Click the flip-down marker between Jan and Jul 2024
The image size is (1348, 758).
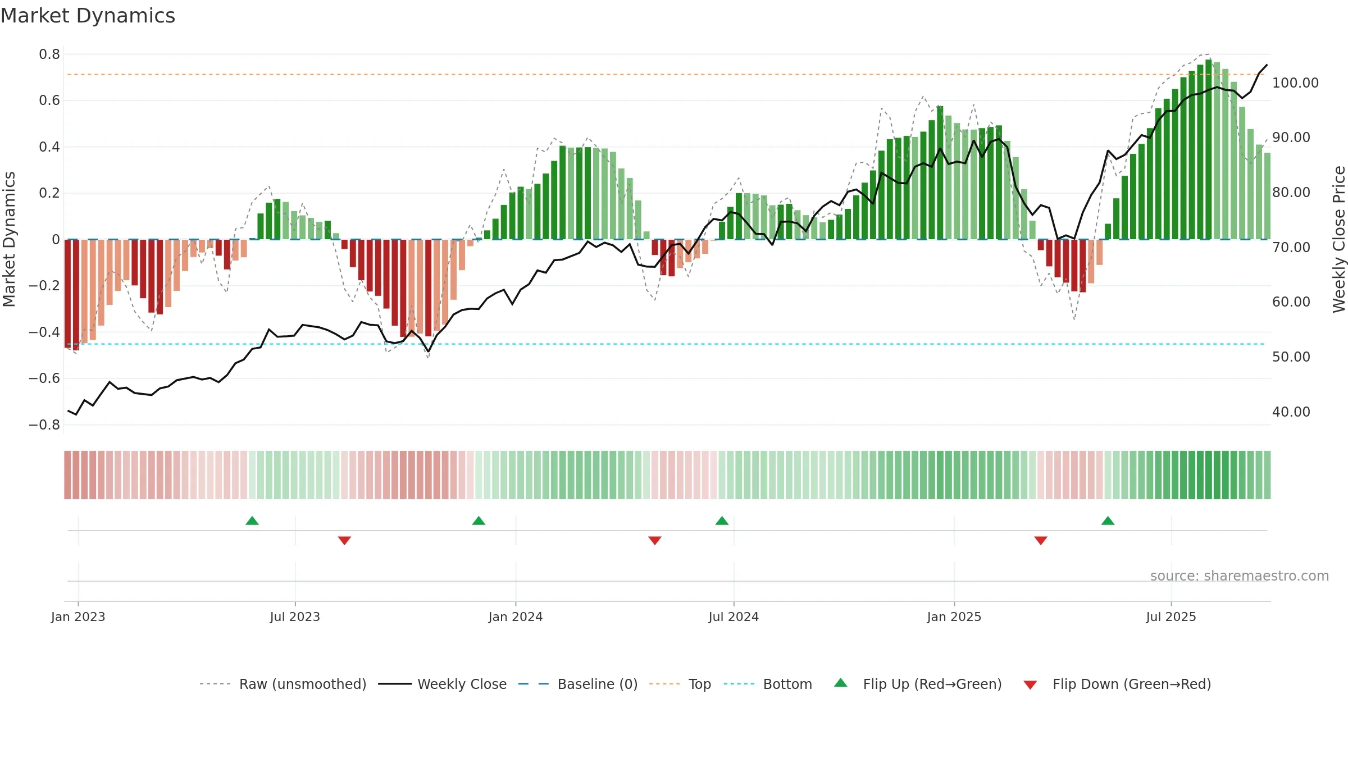click(x=655, y=540)
